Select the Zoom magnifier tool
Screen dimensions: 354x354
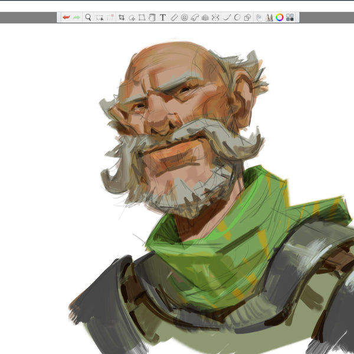tap(88, 18)
